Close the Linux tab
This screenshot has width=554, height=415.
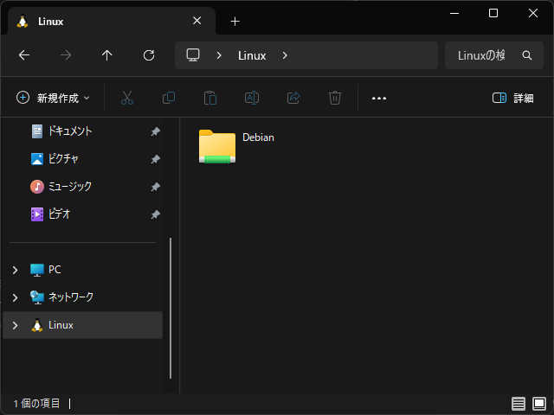coord(197,21)
